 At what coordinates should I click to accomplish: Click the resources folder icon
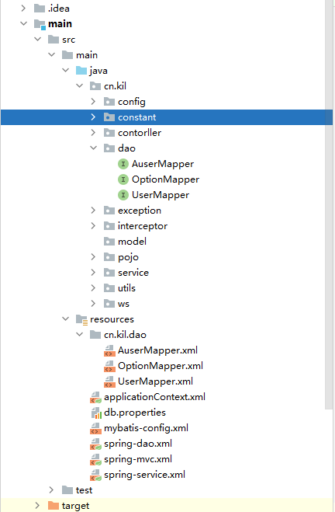[x=81, y=319]
